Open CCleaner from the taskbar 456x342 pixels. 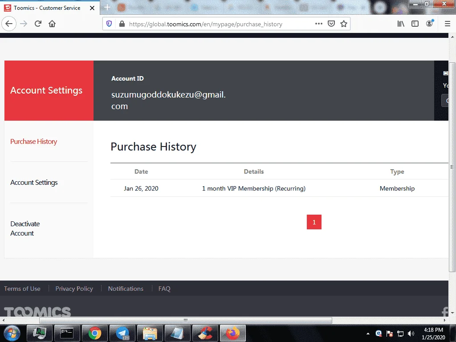205,333
